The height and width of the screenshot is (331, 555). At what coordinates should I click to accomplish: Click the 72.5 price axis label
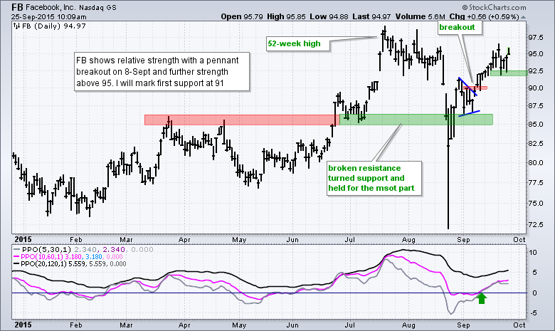(x=536, y=225)
